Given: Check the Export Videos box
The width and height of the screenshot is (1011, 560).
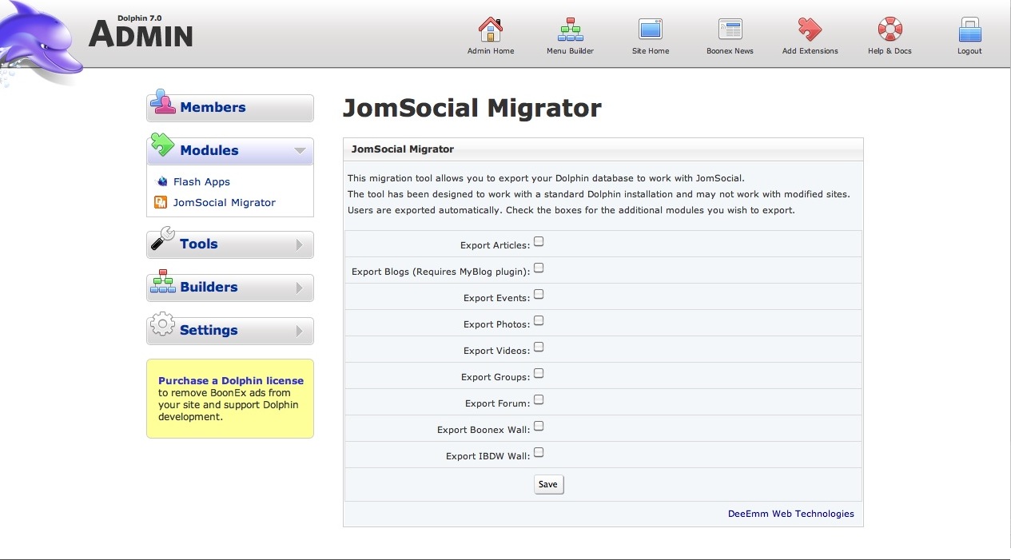Looking at the screenshot, I should (x=539, y=347).
